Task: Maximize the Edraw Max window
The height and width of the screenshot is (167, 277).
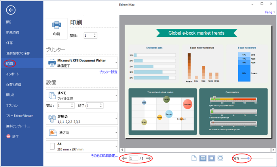Action: pos(262,4)
